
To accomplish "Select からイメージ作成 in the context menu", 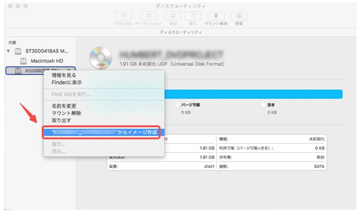I will tap(104, 132).
